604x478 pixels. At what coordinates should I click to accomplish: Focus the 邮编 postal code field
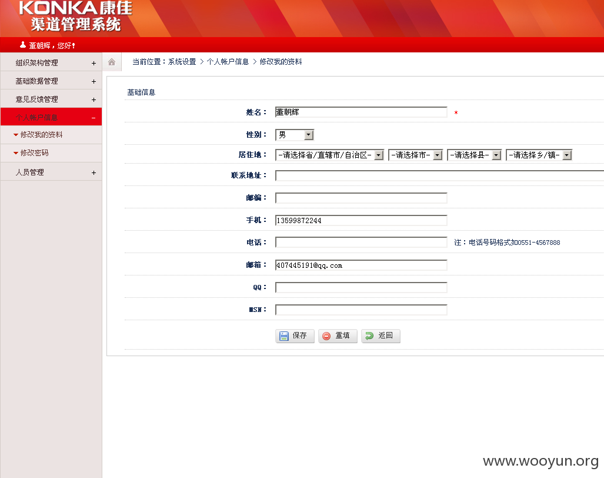pos(361,198)
